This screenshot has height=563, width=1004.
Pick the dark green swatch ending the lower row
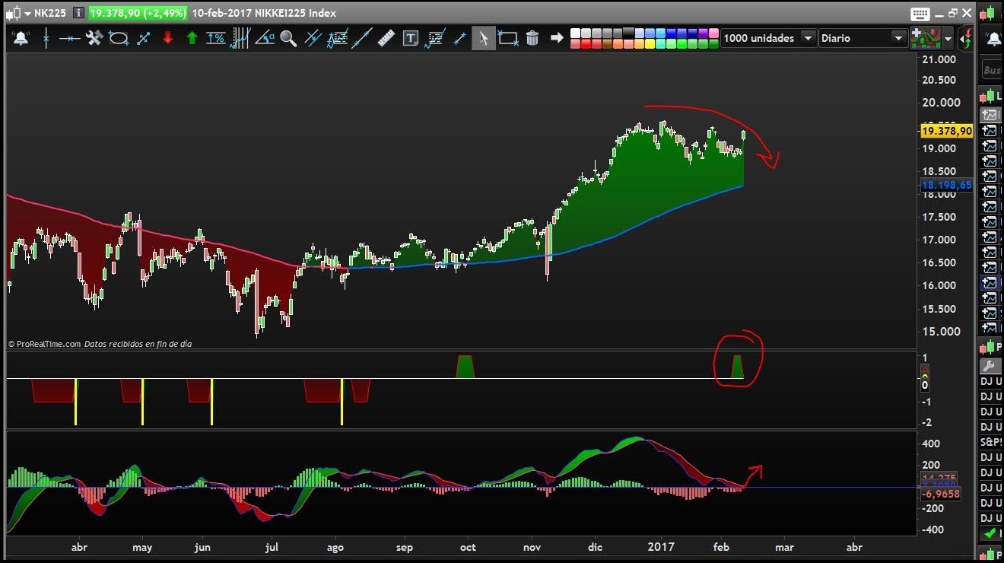click(x=713, y=43)
